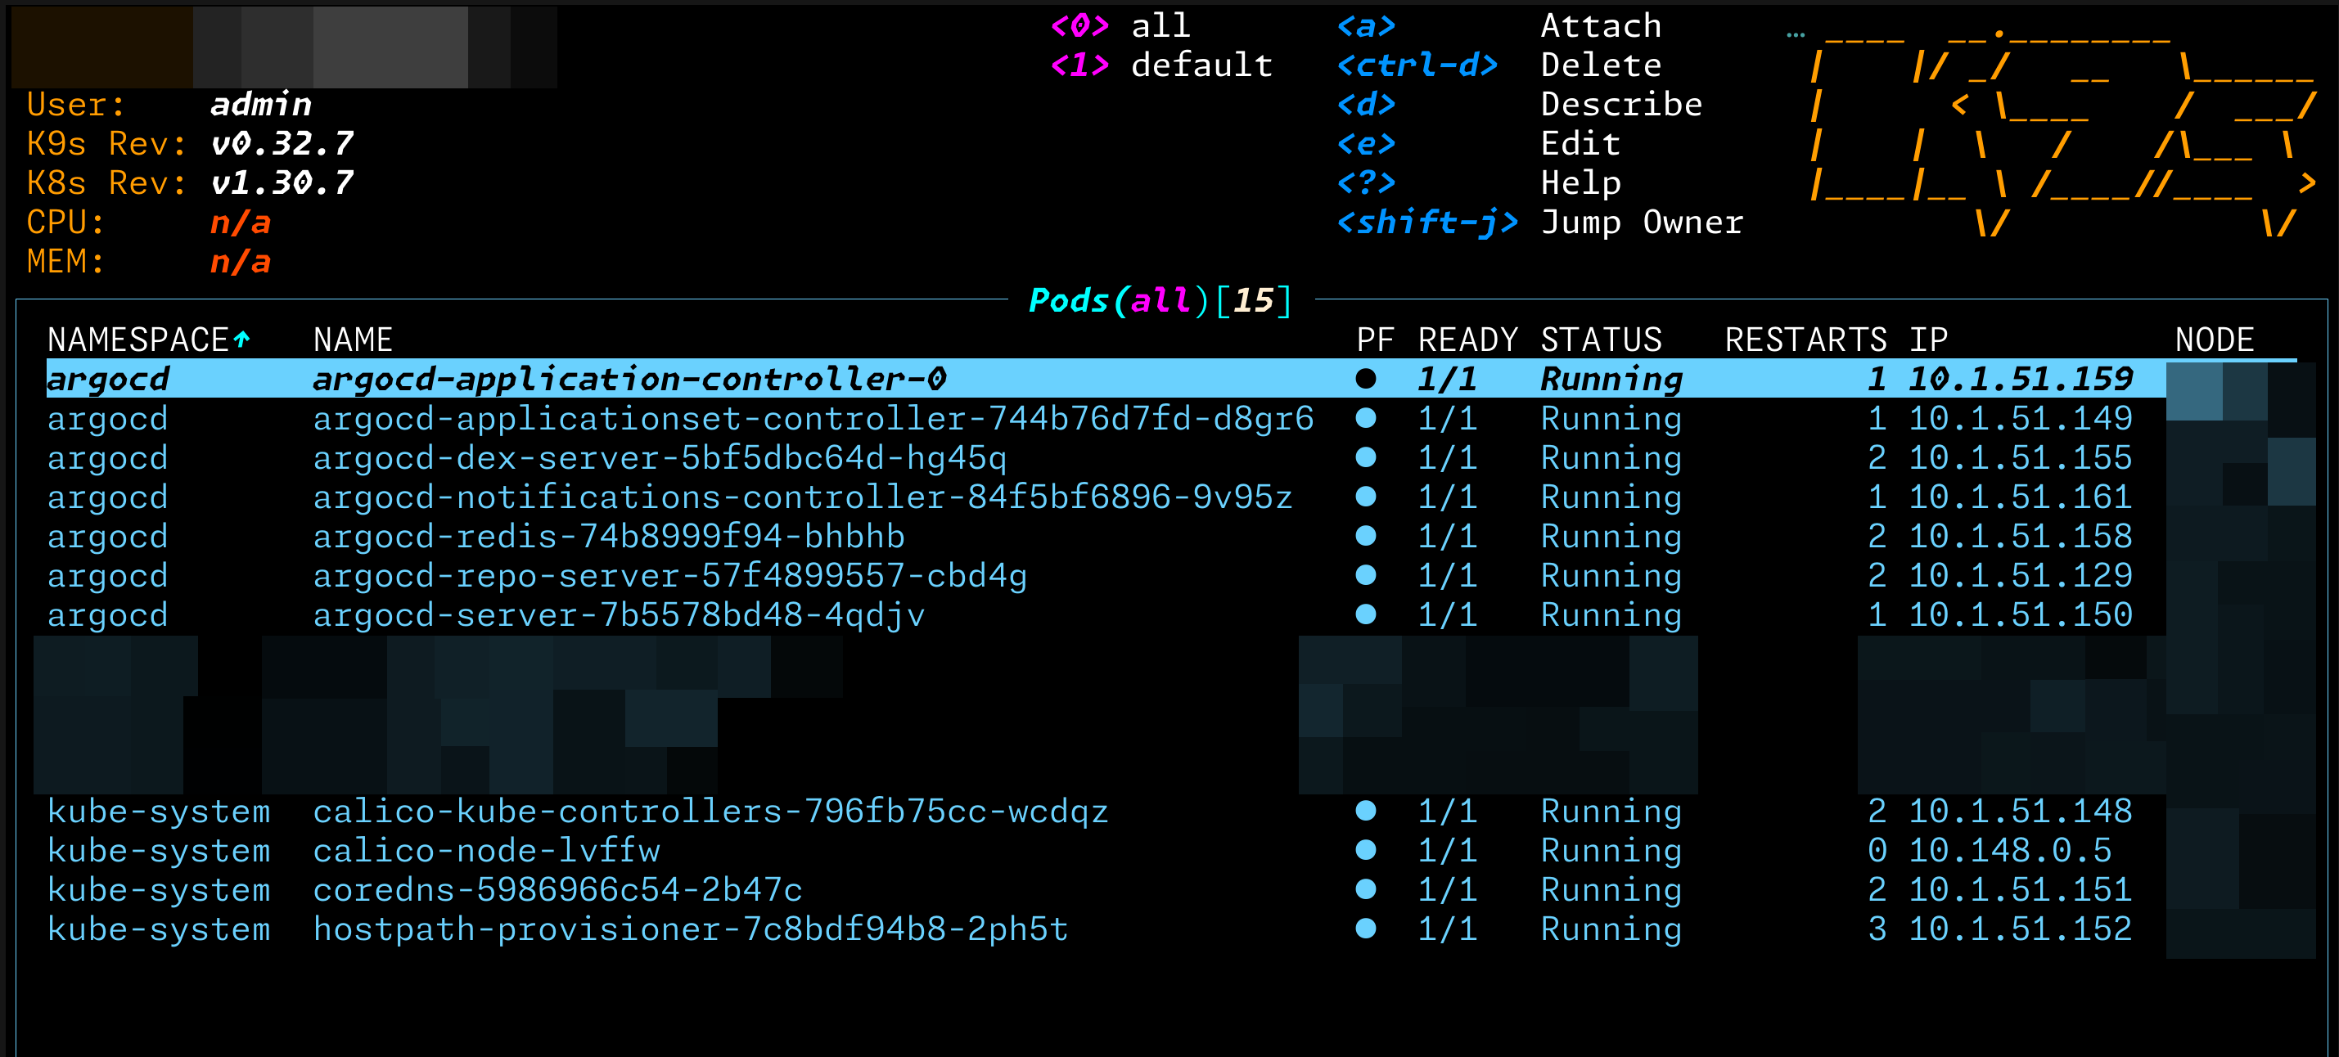Sort by the RESTARTS column header
Viewport: 2339px width, 1057px height.
1805,340
